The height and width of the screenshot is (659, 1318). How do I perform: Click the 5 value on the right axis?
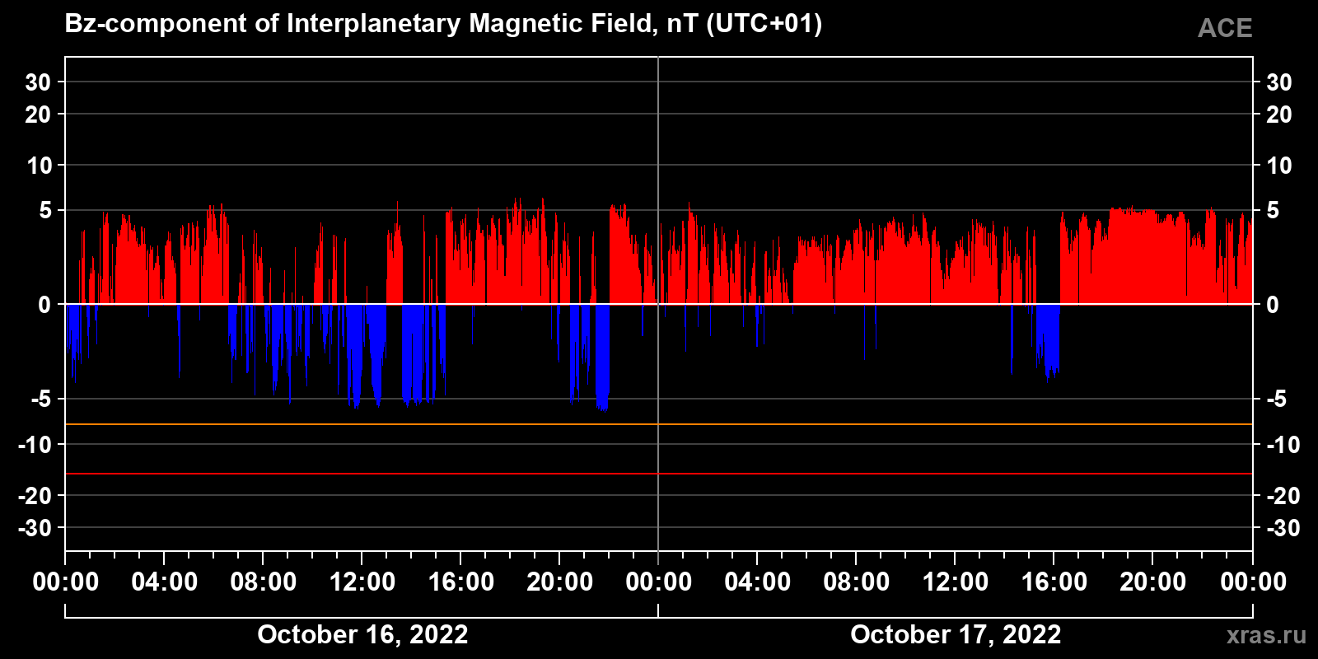(1273, 211)
